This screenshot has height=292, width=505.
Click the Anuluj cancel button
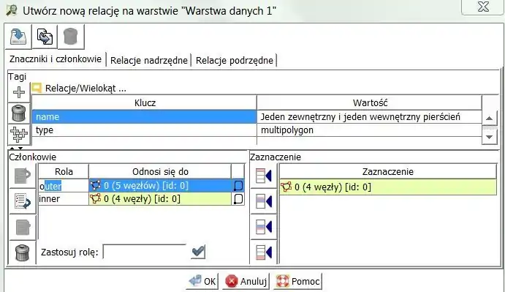coord(246,281)
